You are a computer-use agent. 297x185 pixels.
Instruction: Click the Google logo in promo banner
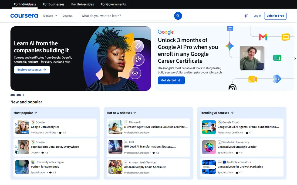pos(166,32)
